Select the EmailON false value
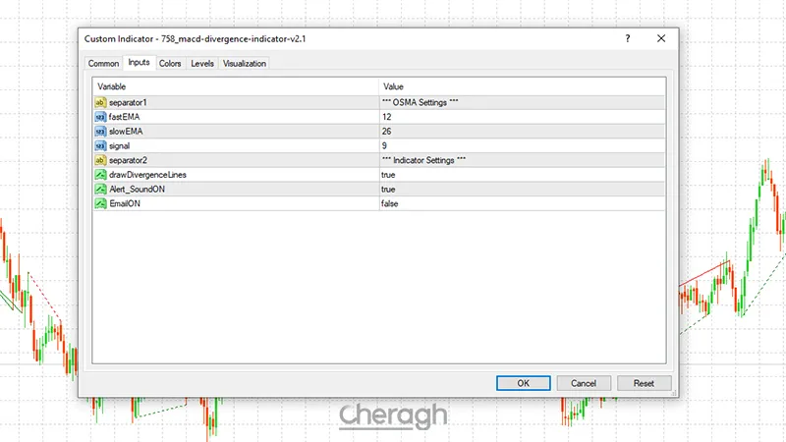This screenshot has width=786, height=442. coord(390,203)
